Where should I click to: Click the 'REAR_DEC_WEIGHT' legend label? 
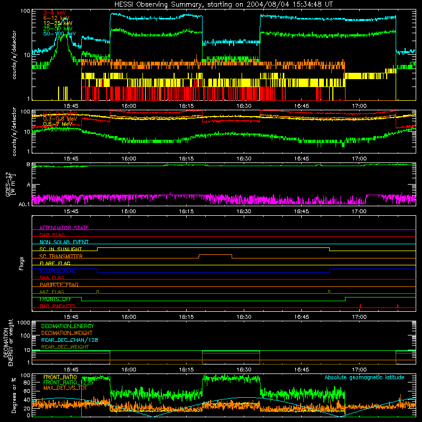tap(65, 347)
